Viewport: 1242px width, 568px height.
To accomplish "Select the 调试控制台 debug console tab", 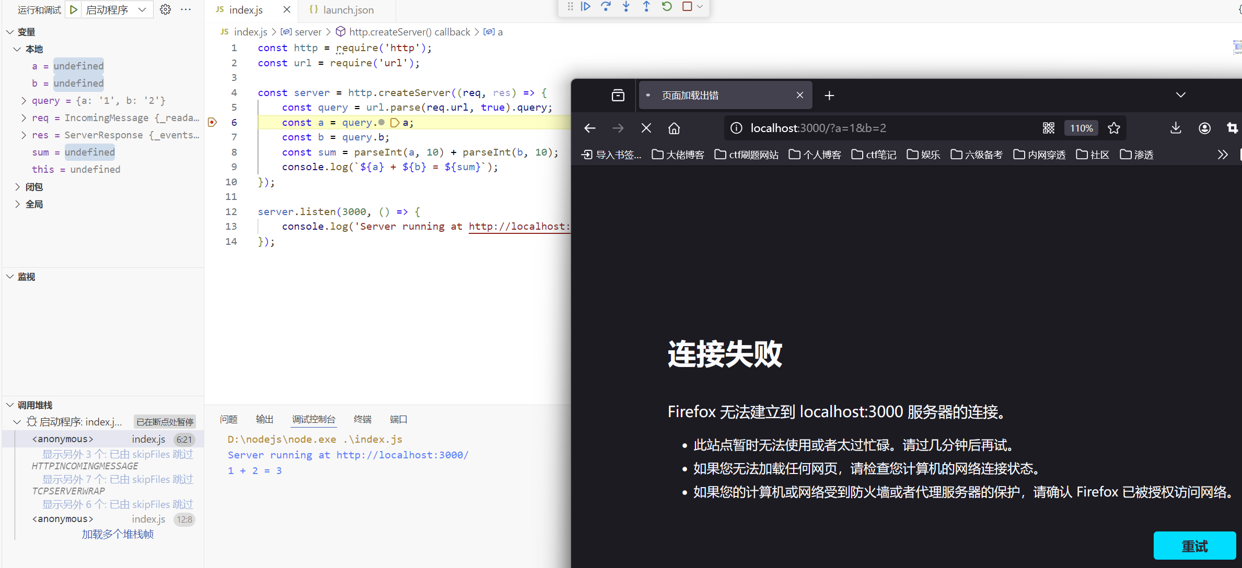I will click(314, 419).
